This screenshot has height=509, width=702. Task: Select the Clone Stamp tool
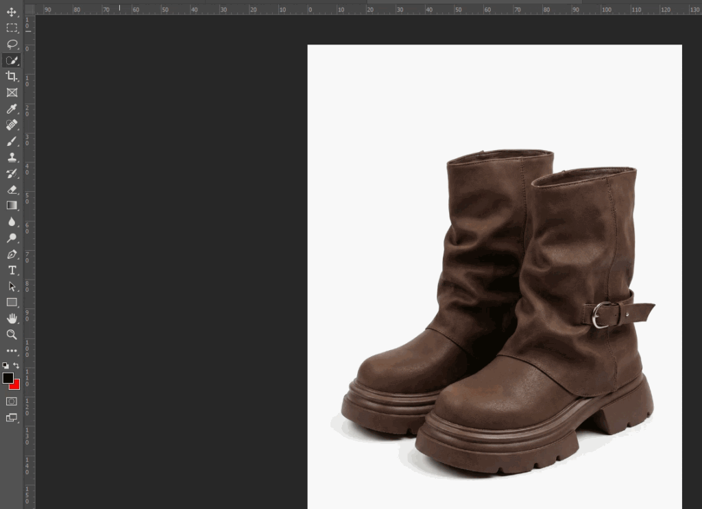point(11,157)
